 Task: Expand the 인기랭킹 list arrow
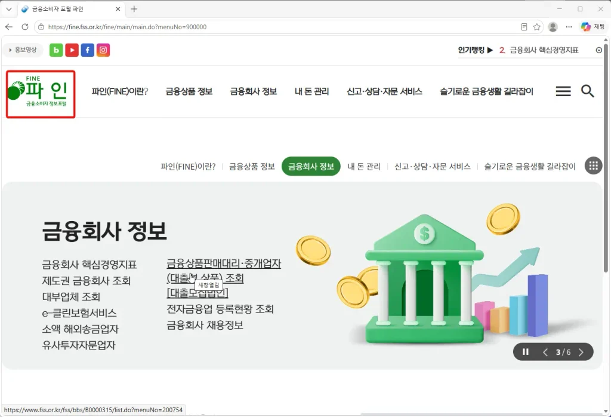coord(599,50)
